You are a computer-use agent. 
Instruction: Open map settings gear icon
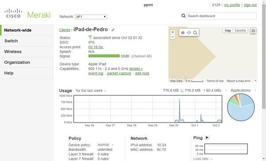253,31
